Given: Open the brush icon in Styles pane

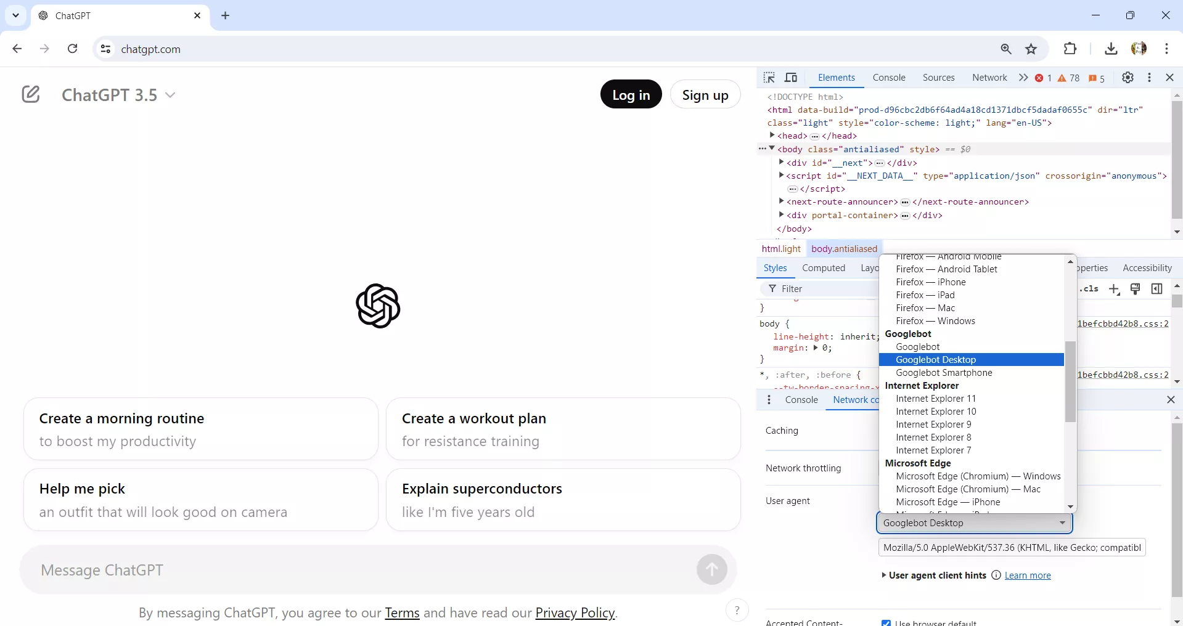Looking at the screenshot, I should pos(1136,289).
